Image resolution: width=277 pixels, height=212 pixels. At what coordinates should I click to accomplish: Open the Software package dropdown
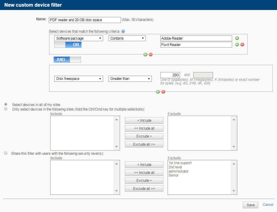pyautogui.click(x=78, y=38)
